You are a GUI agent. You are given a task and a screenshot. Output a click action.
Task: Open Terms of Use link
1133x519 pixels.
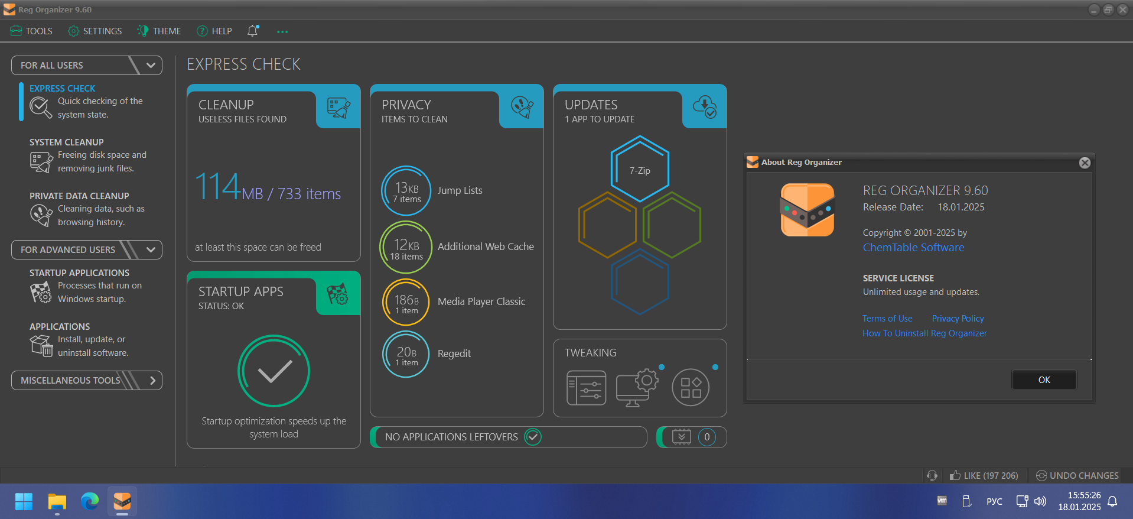click(x=887, y=319)
